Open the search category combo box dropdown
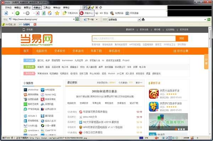This screenshot has height=141, width=213. pyautogui.click(x=139, y=19)
